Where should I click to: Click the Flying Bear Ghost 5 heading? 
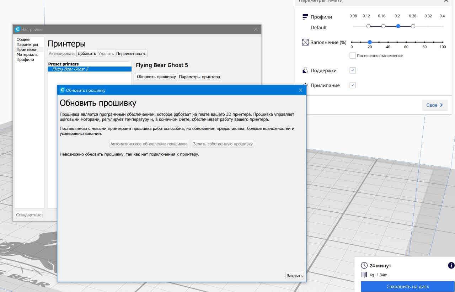pyautogui.click(x=162, y=65)
